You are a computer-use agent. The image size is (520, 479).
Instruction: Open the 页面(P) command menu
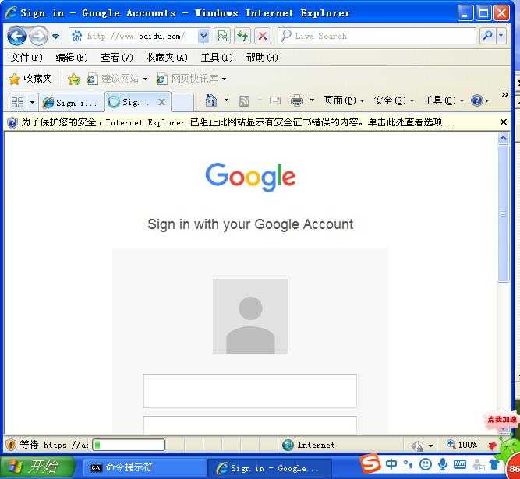pos(344,100)
